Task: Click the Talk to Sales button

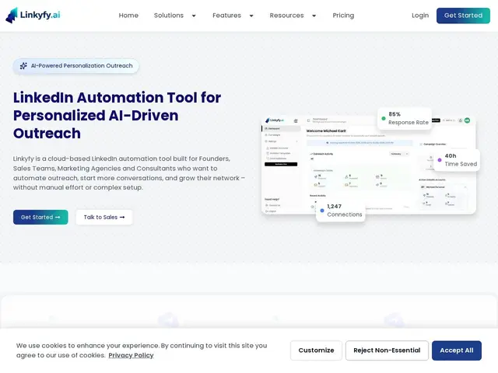Action: pos(104,218)
